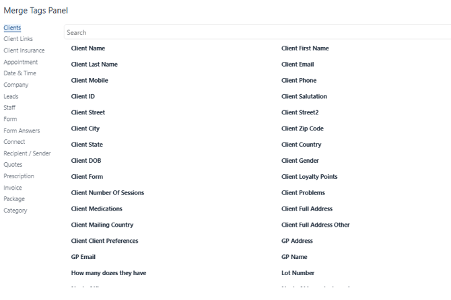Choose the Client Email merge tag
The height and width of the screenshot is (300, 451).
(298, 65)
